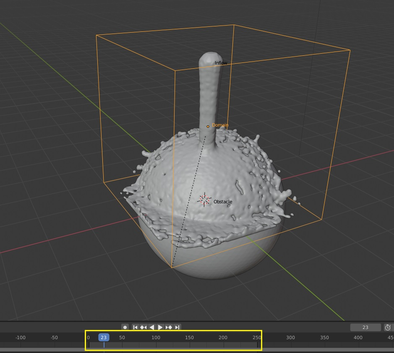
Task: Click frame 50 on the timeline ruler
Action: (122, 337)
